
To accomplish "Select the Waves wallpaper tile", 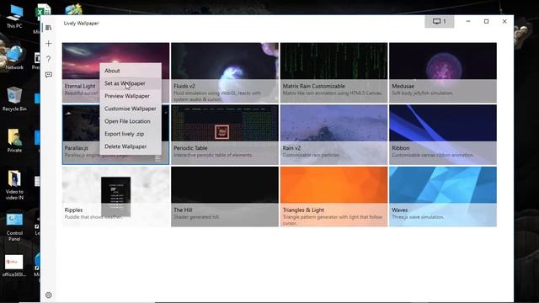I will 443,196.
